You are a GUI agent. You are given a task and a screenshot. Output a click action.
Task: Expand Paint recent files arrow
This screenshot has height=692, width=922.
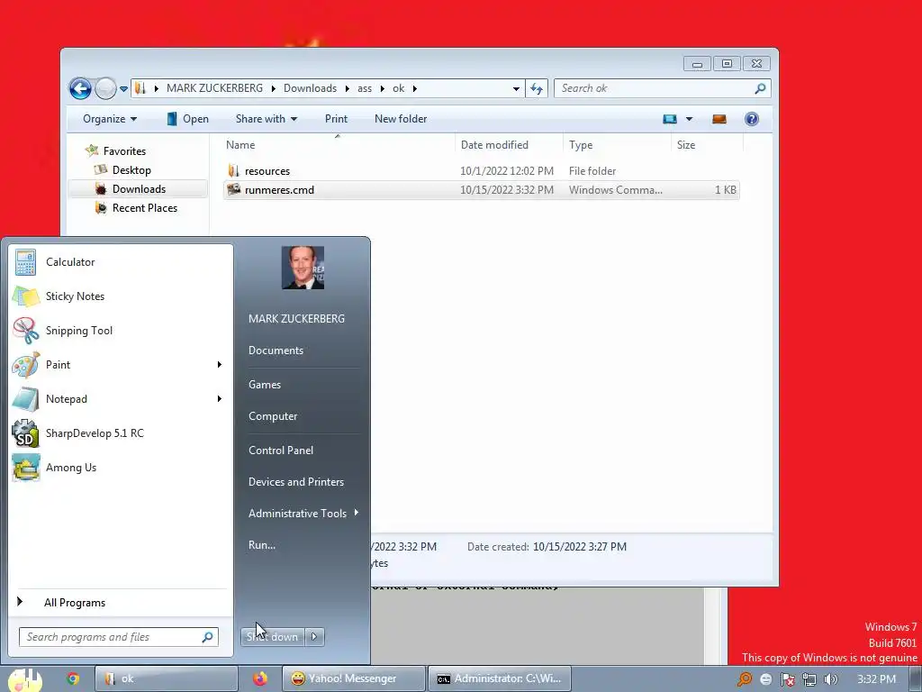pos(220,365)
